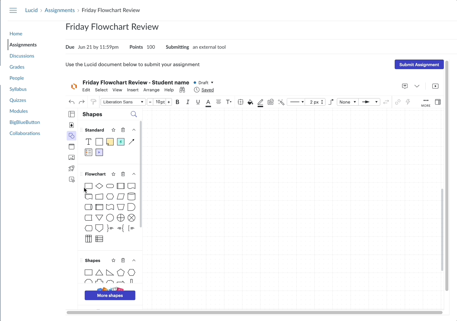Go to Grades in course navigation
Viewport: 457px width, 321px height.
pos(17,67)
